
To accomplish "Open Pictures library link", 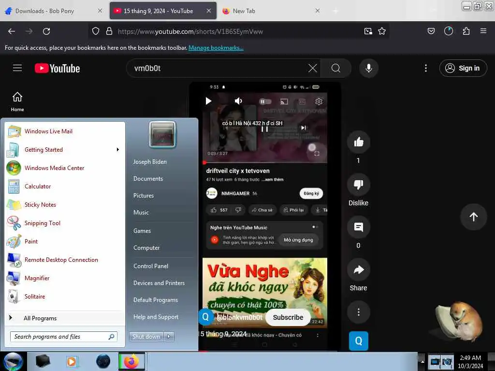I will (x=143, y=196).
